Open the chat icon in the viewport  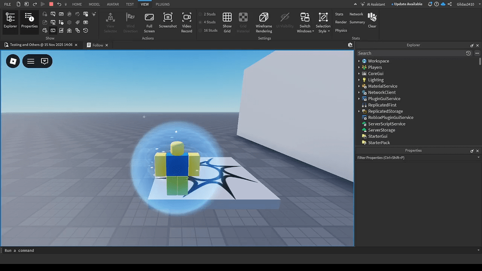(x=45, y=61)
